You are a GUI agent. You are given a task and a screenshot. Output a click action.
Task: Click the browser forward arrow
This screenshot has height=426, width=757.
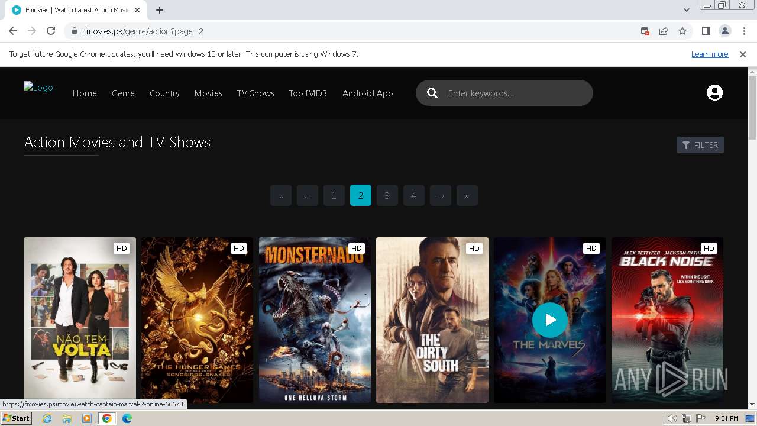[32, 31]
